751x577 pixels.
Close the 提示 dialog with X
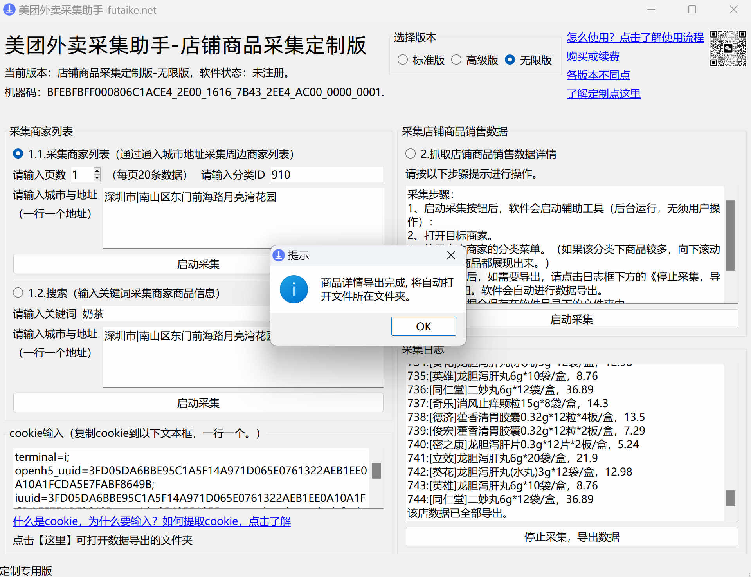pos(451,255)
